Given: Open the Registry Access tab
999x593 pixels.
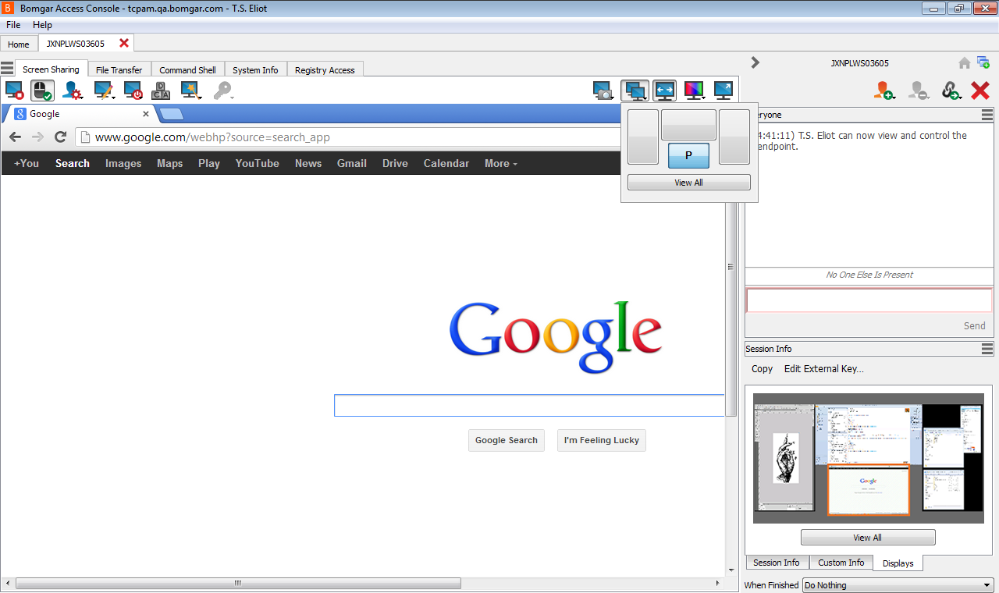Looking at the screenshot, I should tap(325, 69).
